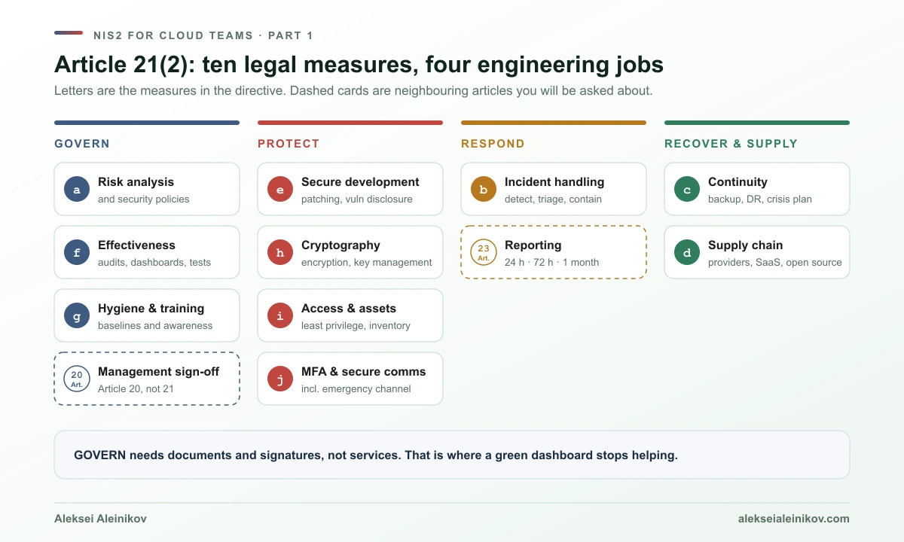The image size is (904, 542).
Task: Open the alekseialeinikov.com website link
Action: point(794,519)
